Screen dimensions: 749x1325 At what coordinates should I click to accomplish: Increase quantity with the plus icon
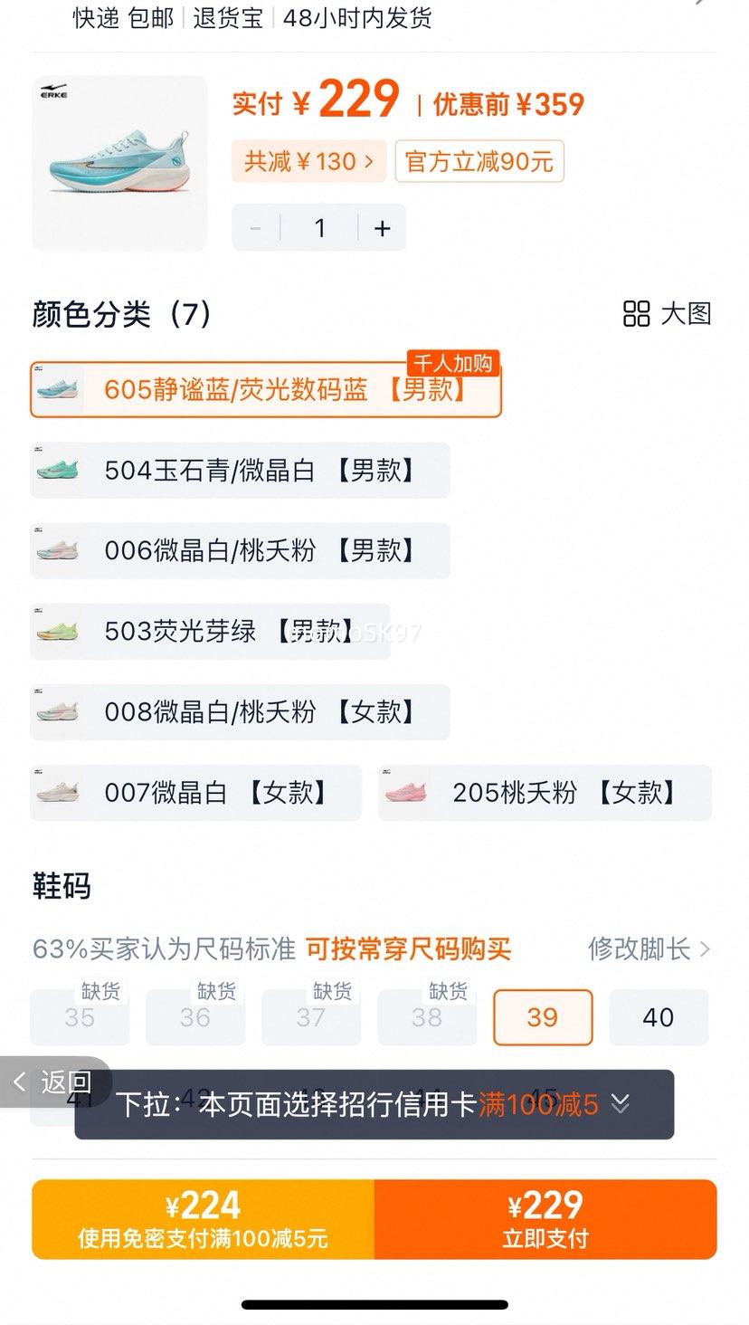point(383,228)
